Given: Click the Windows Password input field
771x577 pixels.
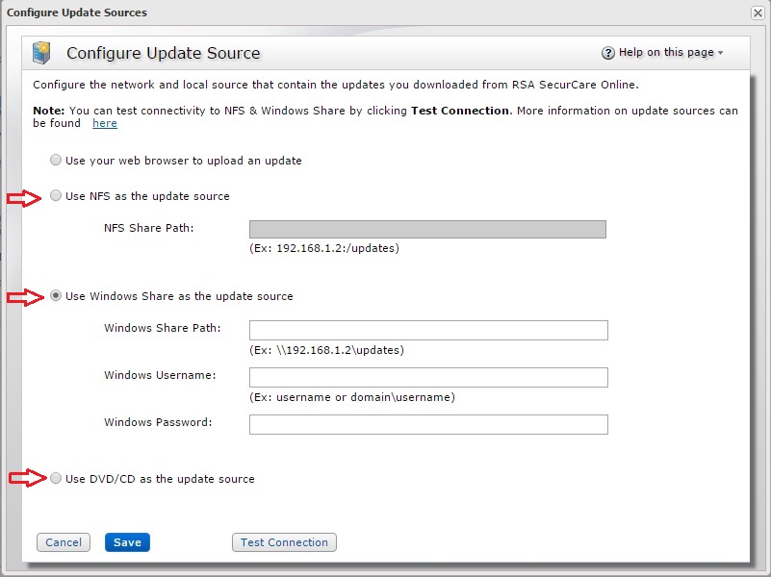Looking at the screenshot, I should (x=426, y=424).
